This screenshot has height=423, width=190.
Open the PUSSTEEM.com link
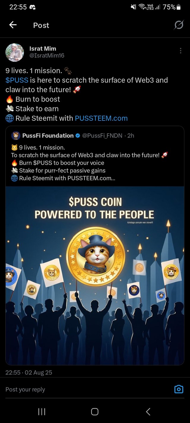point(101,118)
